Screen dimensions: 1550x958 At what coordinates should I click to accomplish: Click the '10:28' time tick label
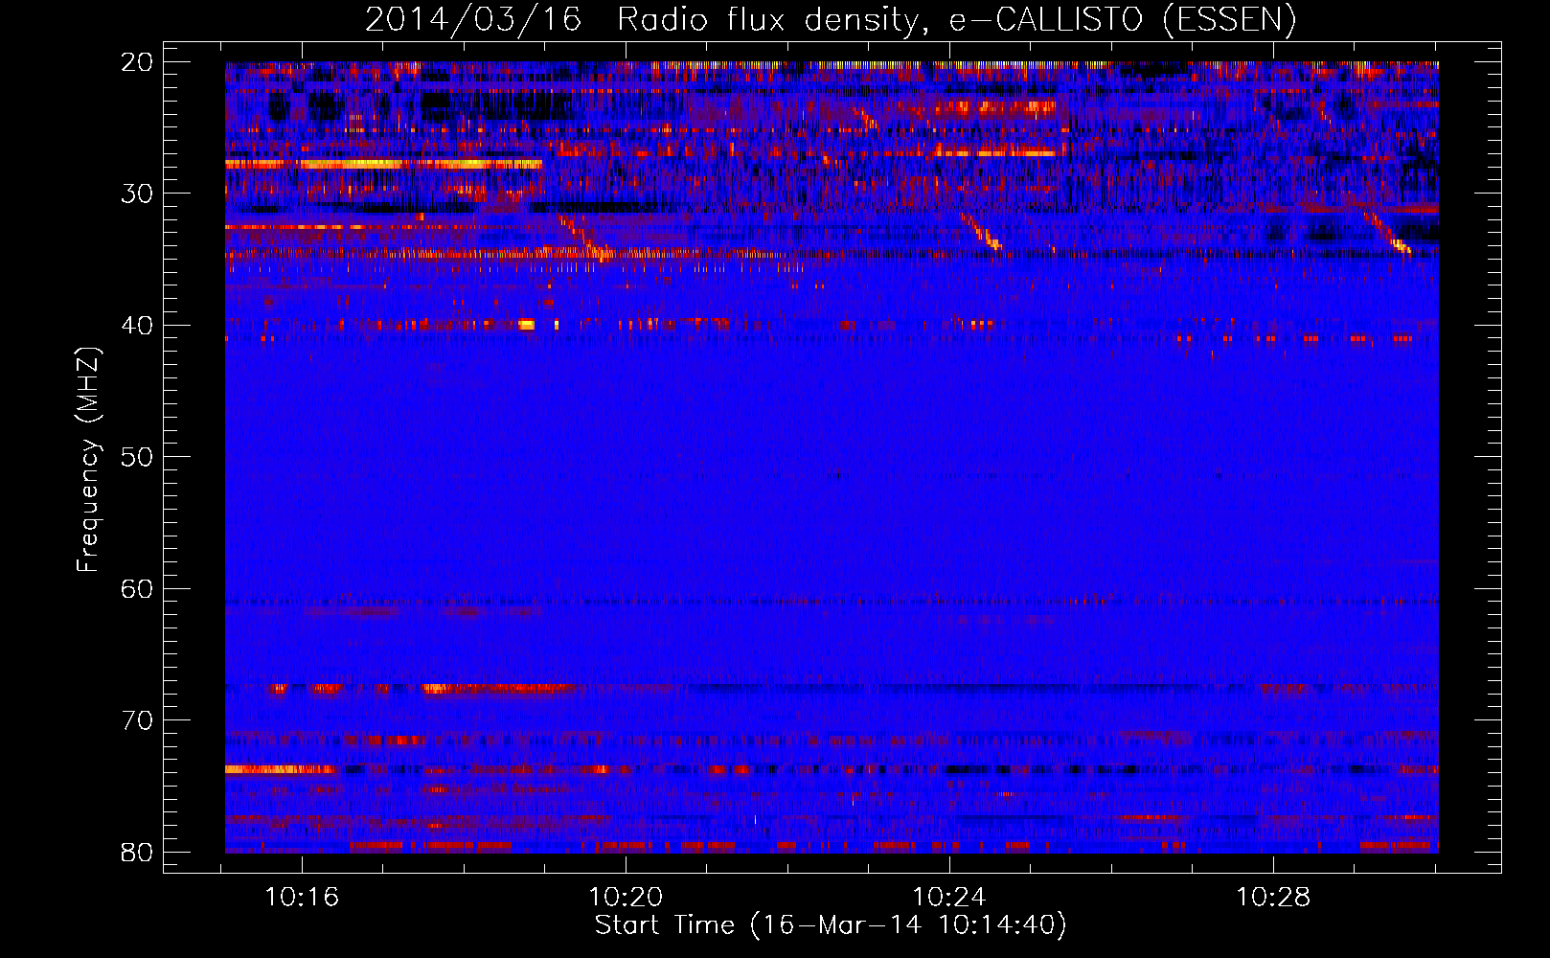click(1273, 898)
